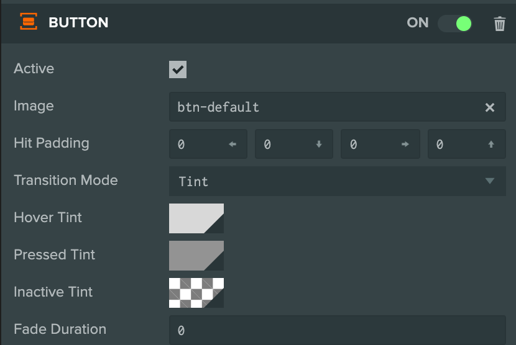Click the Transition Mode dropdown arrow

tap(490, 181)
